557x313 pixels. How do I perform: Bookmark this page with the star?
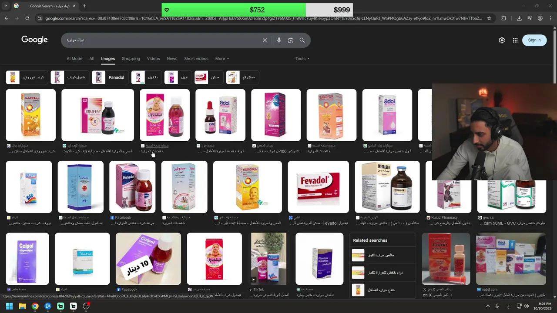pos(489,18)
